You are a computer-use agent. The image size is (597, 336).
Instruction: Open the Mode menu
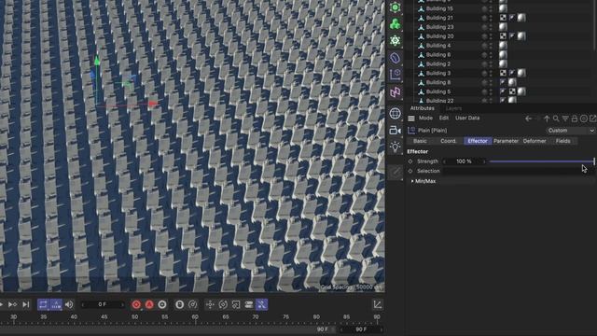(x=425, y=119)
